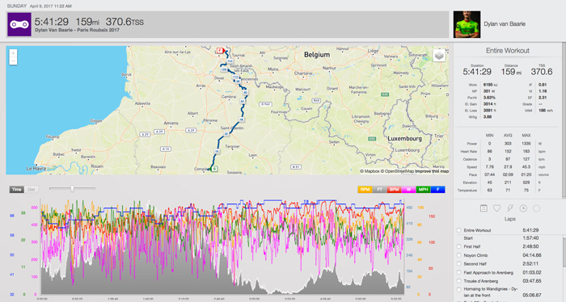Image resolution: width=566 pixels, height=302 pixels.
Task: Open the pace peaks clock icon
Action: [523, 208]
